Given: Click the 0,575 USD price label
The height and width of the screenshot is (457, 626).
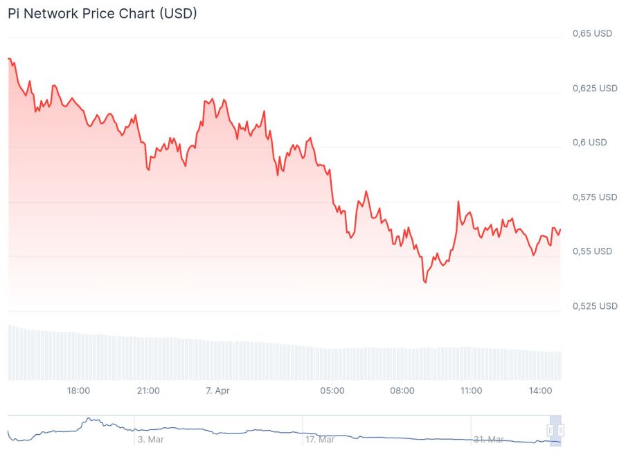Looking at the screenshot, I should coord(595,197).
